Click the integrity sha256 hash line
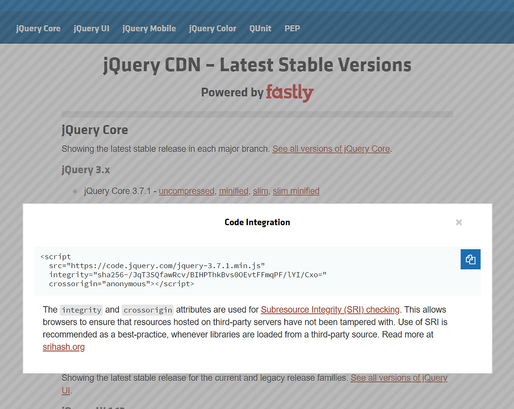This screenshot has height=409, width=514. click(188, 275)
